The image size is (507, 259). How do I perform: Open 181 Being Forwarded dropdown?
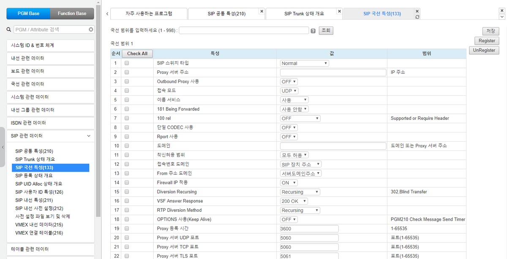click(294, 109)
